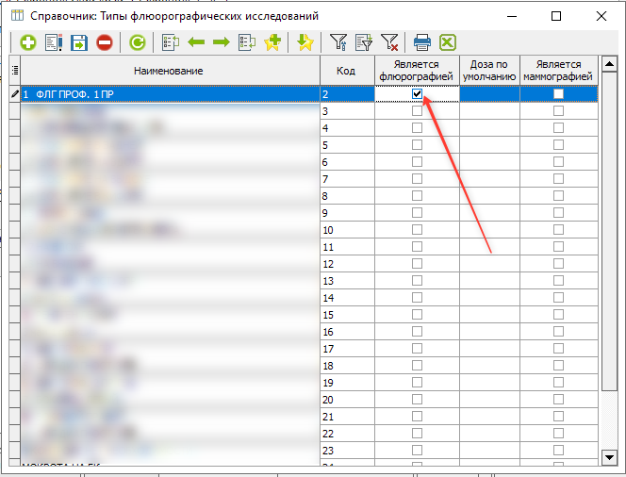Viewport: 626px width, 477px height.
Task: Click the Код cell with value 11
Action: [347, 247]
